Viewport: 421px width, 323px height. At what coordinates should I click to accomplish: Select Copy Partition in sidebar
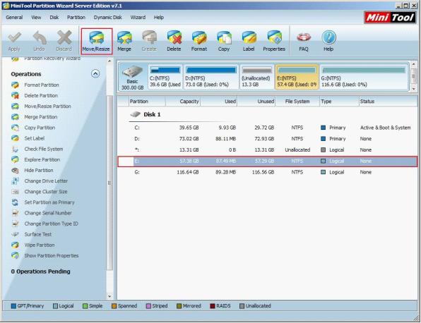pyautogui.click(x=40, y=128)
